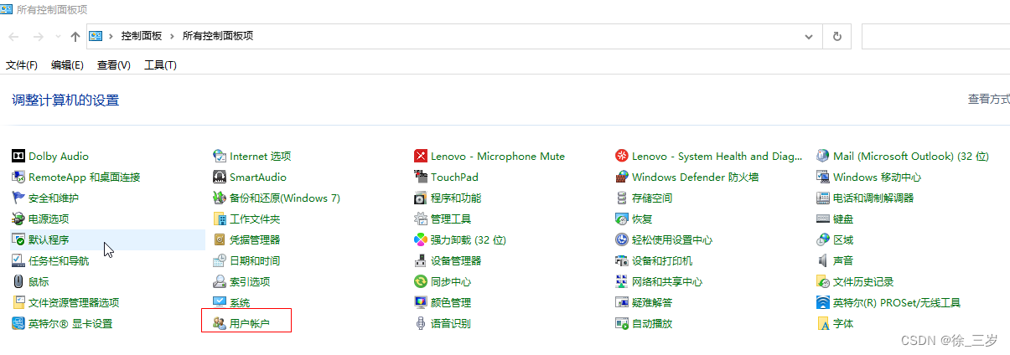
Task: Open the Dolby Audio icon
Action: tap(18, 156)
